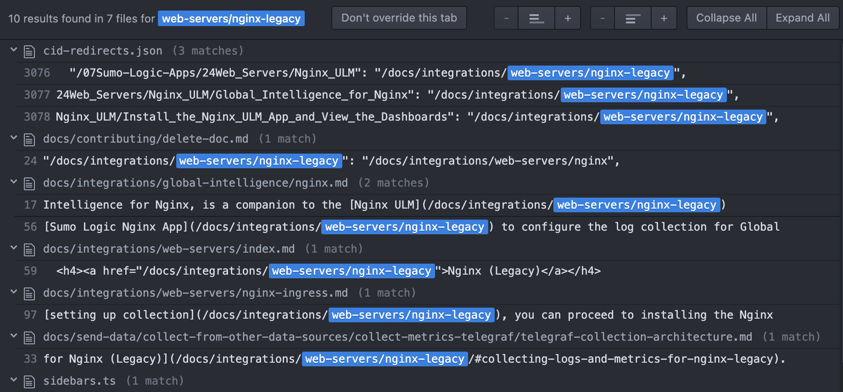
Task: Click the "Don't override this tab" button
Action: click(399, 18)
